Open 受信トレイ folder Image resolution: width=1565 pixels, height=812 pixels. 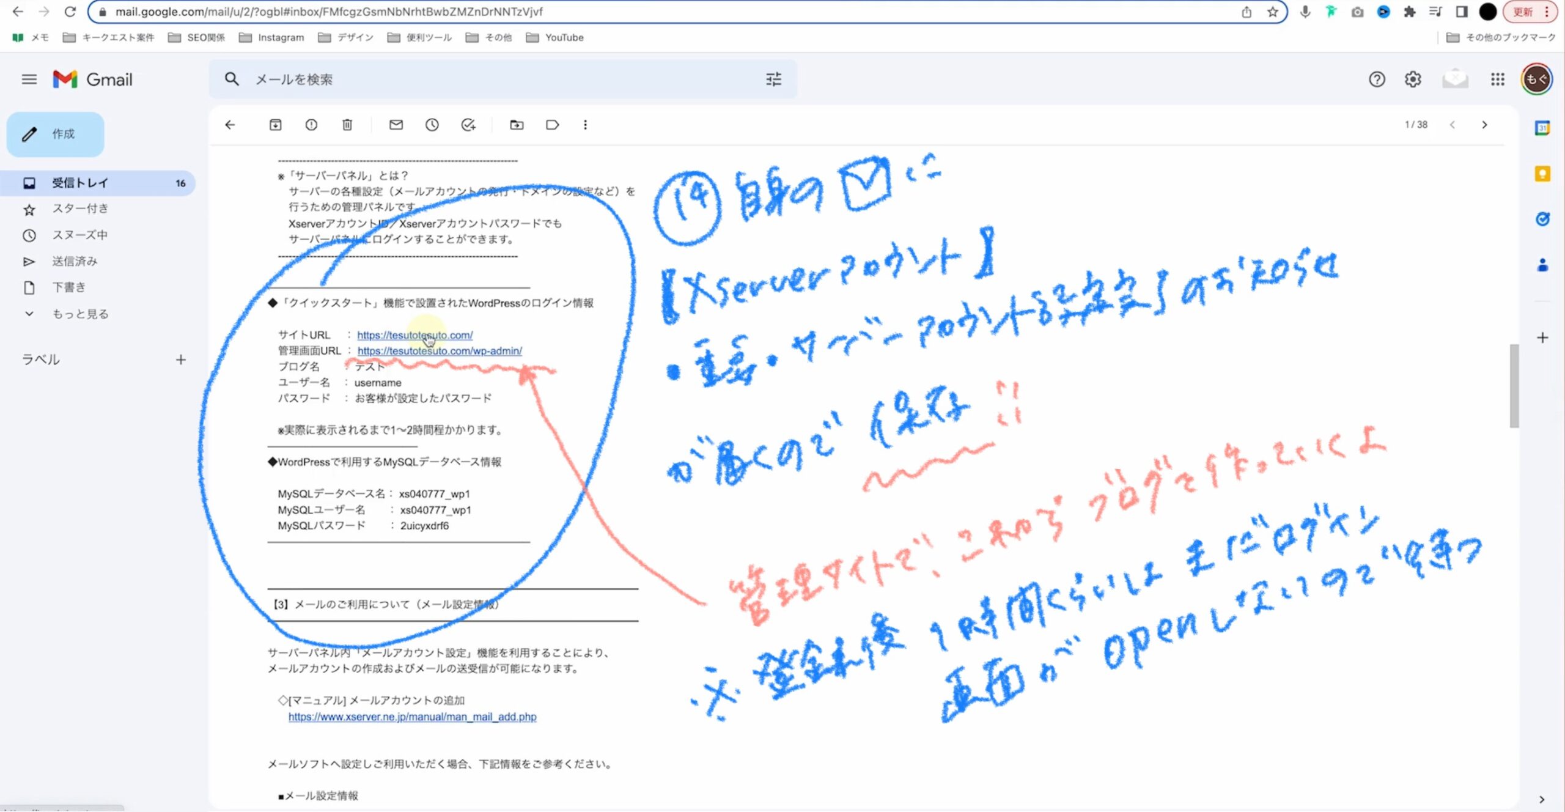point(79,183)
